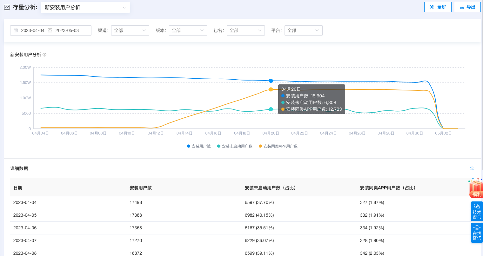Download detailed data via cloud icon

pyautogui.click(x=472, y=168)
